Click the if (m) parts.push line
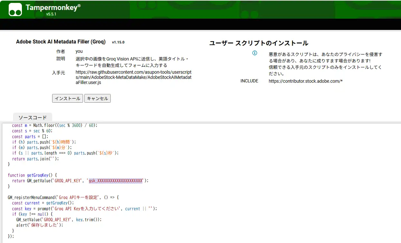401x243 pixels. click(42, 147)
